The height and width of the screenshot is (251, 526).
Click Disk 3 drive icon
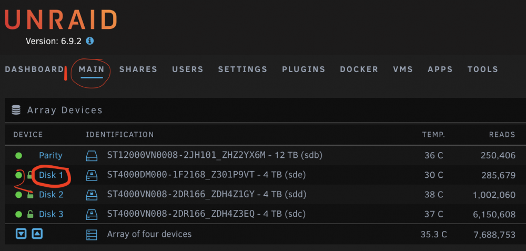(x=92, y=214)
